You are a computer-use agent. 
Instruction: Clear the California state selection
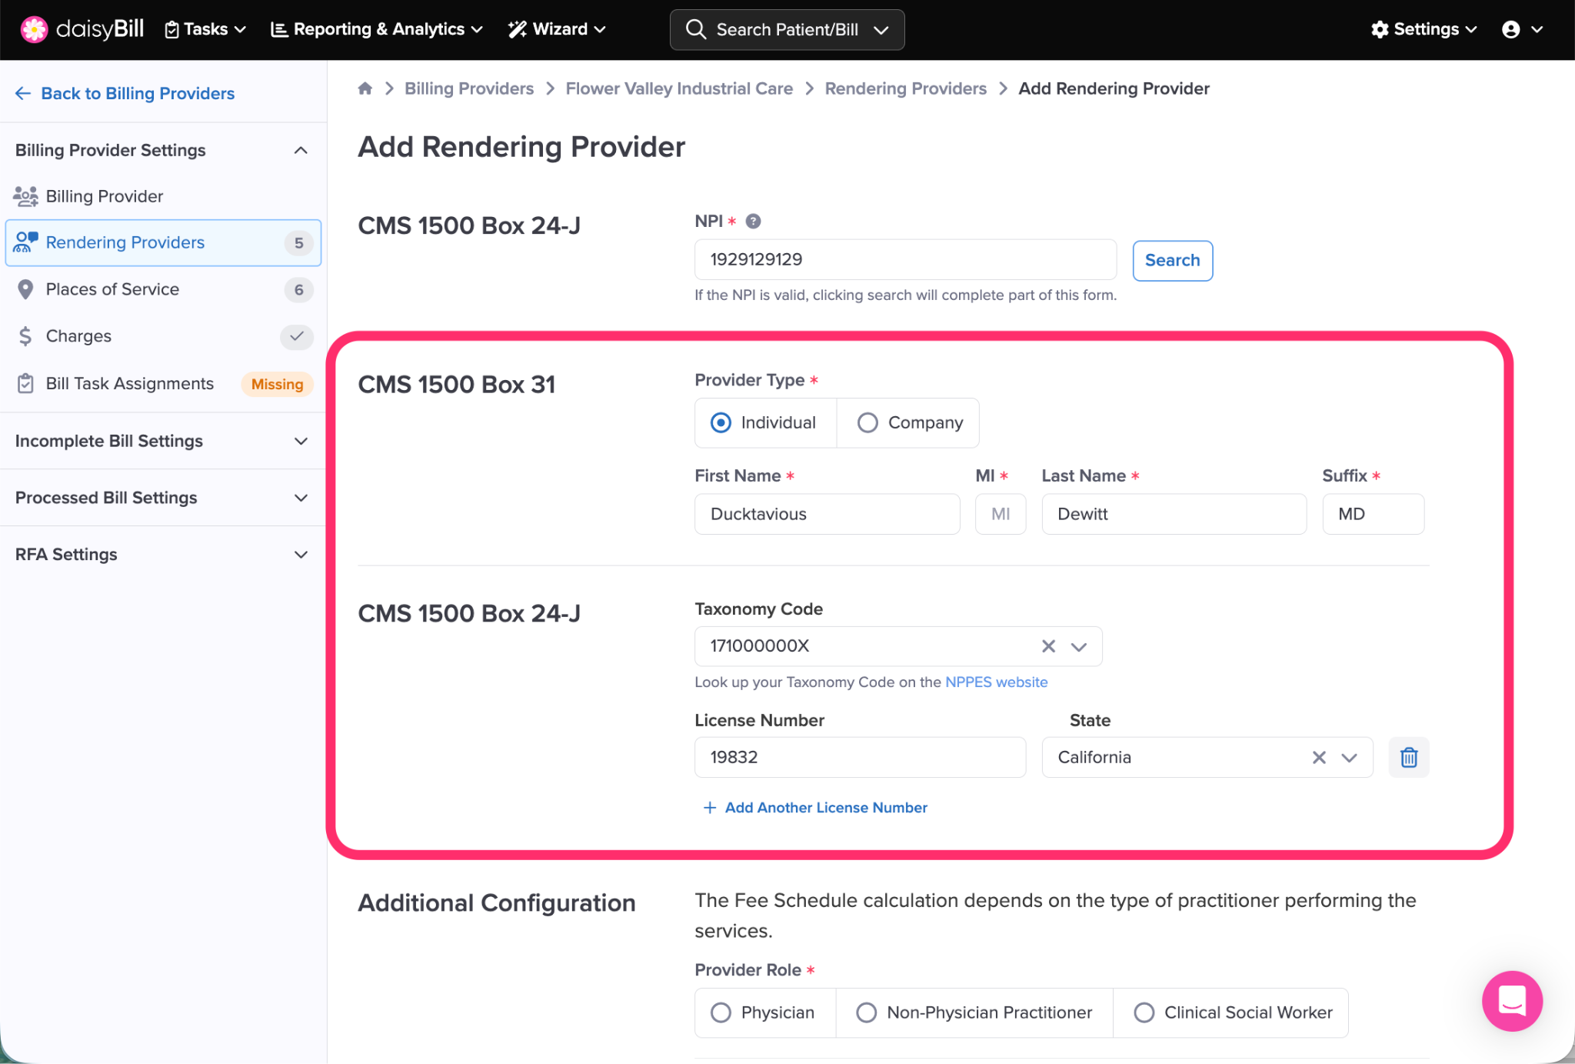click(1319, 758)
